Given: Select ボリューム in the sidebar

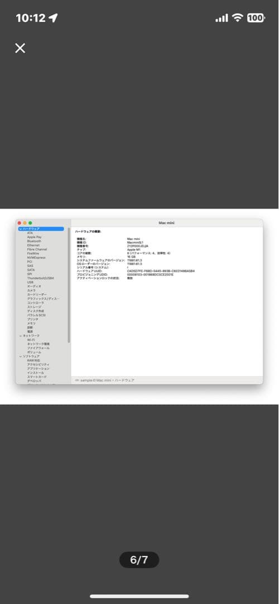Looking at the screenshot, I should click(34, 352).
